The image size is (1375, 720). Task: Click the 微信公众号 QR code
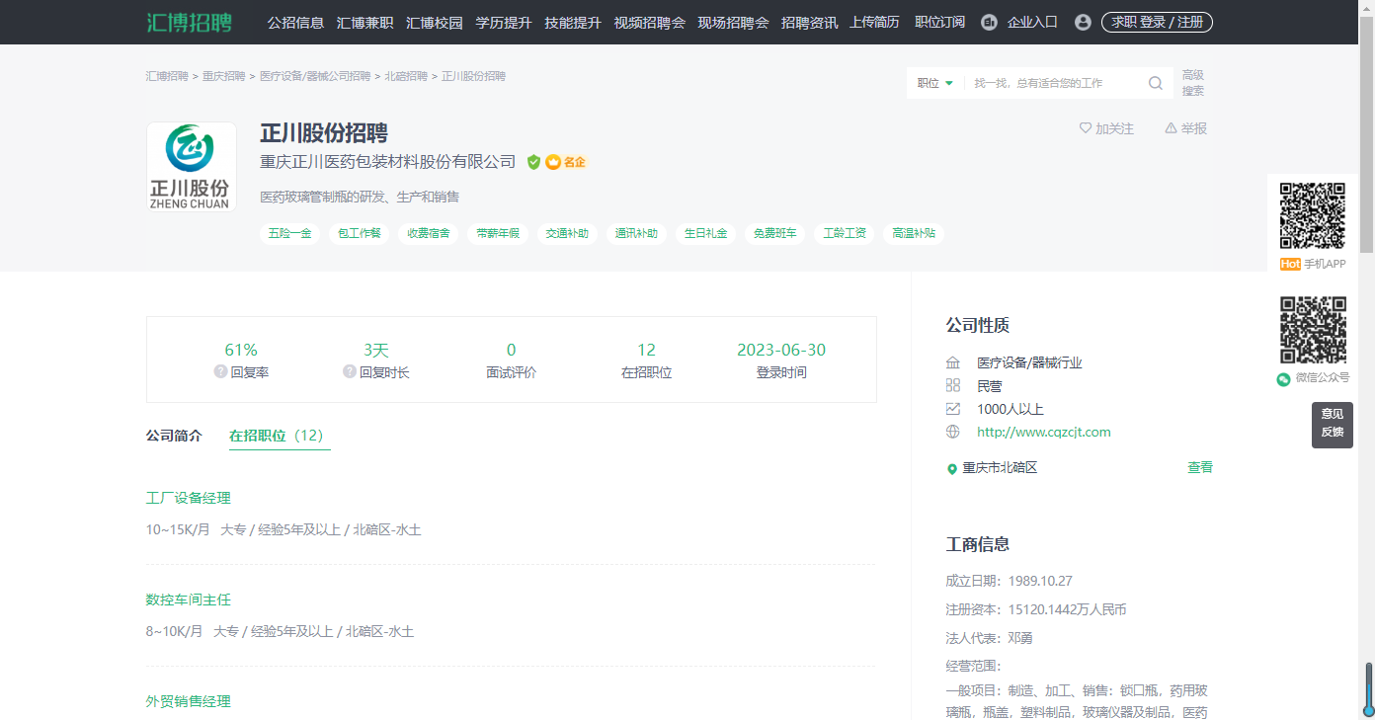point(1313,330)
